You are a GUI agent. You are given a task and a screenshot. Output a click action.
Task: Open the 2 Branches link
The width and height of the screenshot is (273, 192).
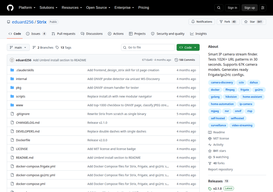43,47
